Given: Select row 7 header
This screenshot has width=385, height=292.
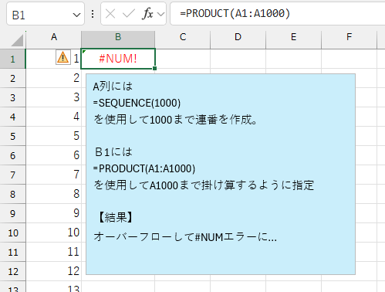Looking at the screenshot, I should pyautogui.click(x=12, y=175).
